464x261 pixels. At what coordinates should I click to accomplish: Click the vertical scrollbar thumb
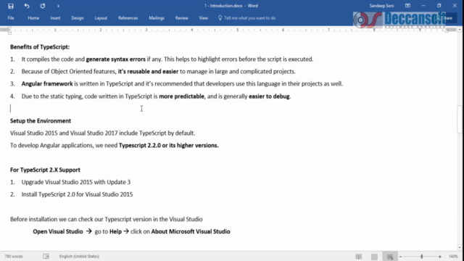click(460, 120)
